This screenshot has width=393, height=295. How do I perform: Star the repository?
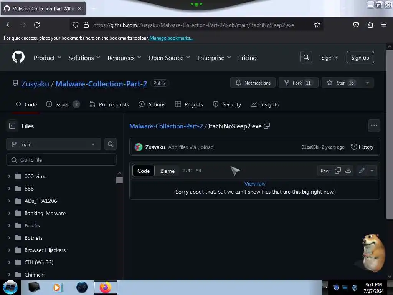click(342, 83)
